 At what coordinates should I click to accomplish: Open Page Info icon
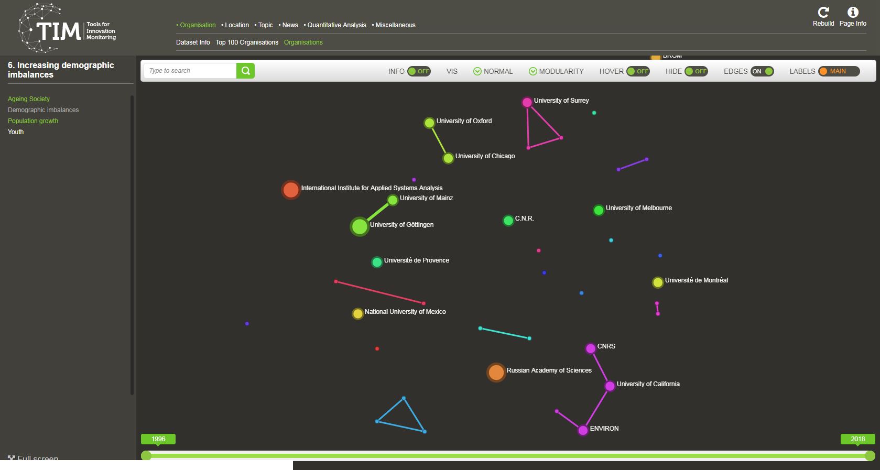click(853, 12)
